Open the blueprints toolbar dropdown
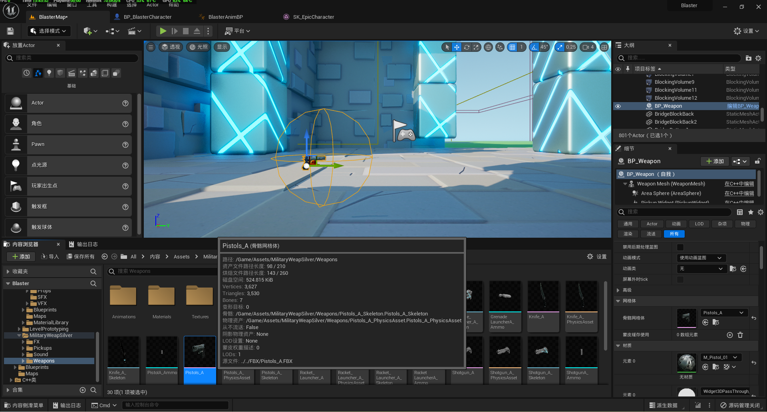The height and width of the screenshot is (412, 767). pyautogui.click(x=113, y=31)
